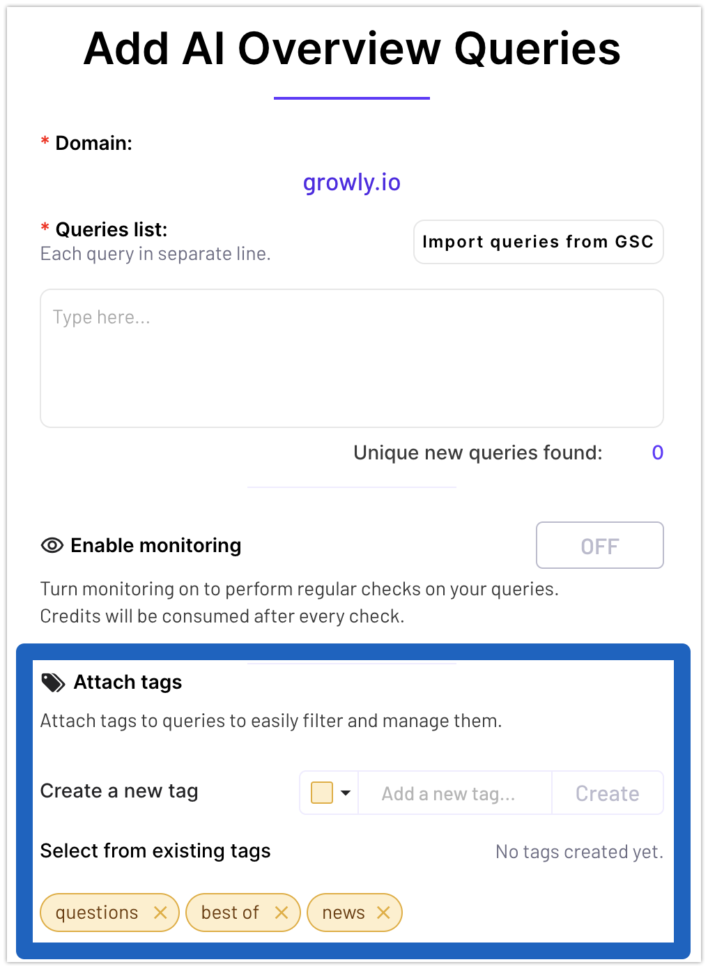Select the news tag pill
Viewport: 708px width, 969px height.
(355, 913)
